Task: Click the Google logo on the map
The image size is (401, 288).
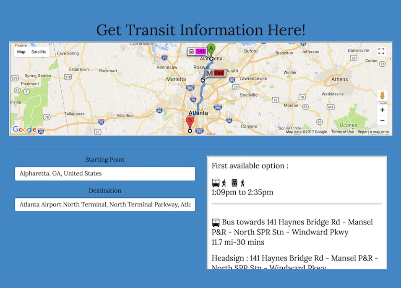Action: (24, 129)
